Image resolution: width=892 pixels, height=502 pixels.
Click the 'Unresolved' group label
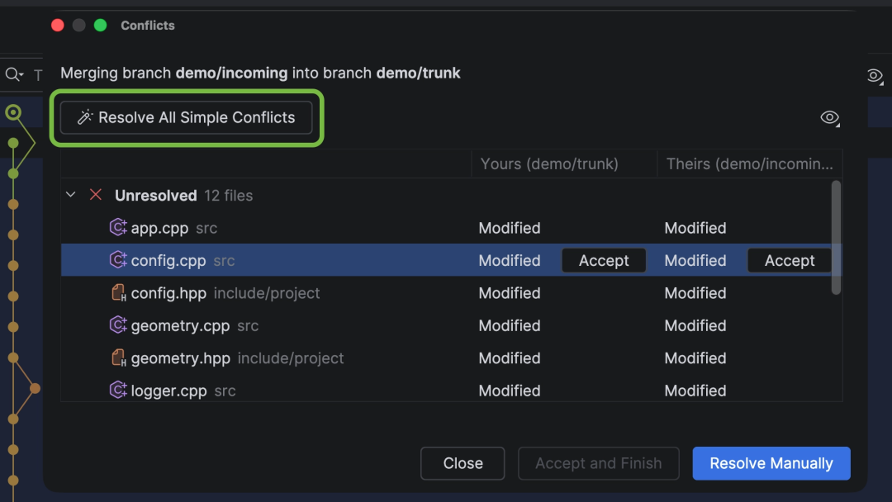click(156, 196)
